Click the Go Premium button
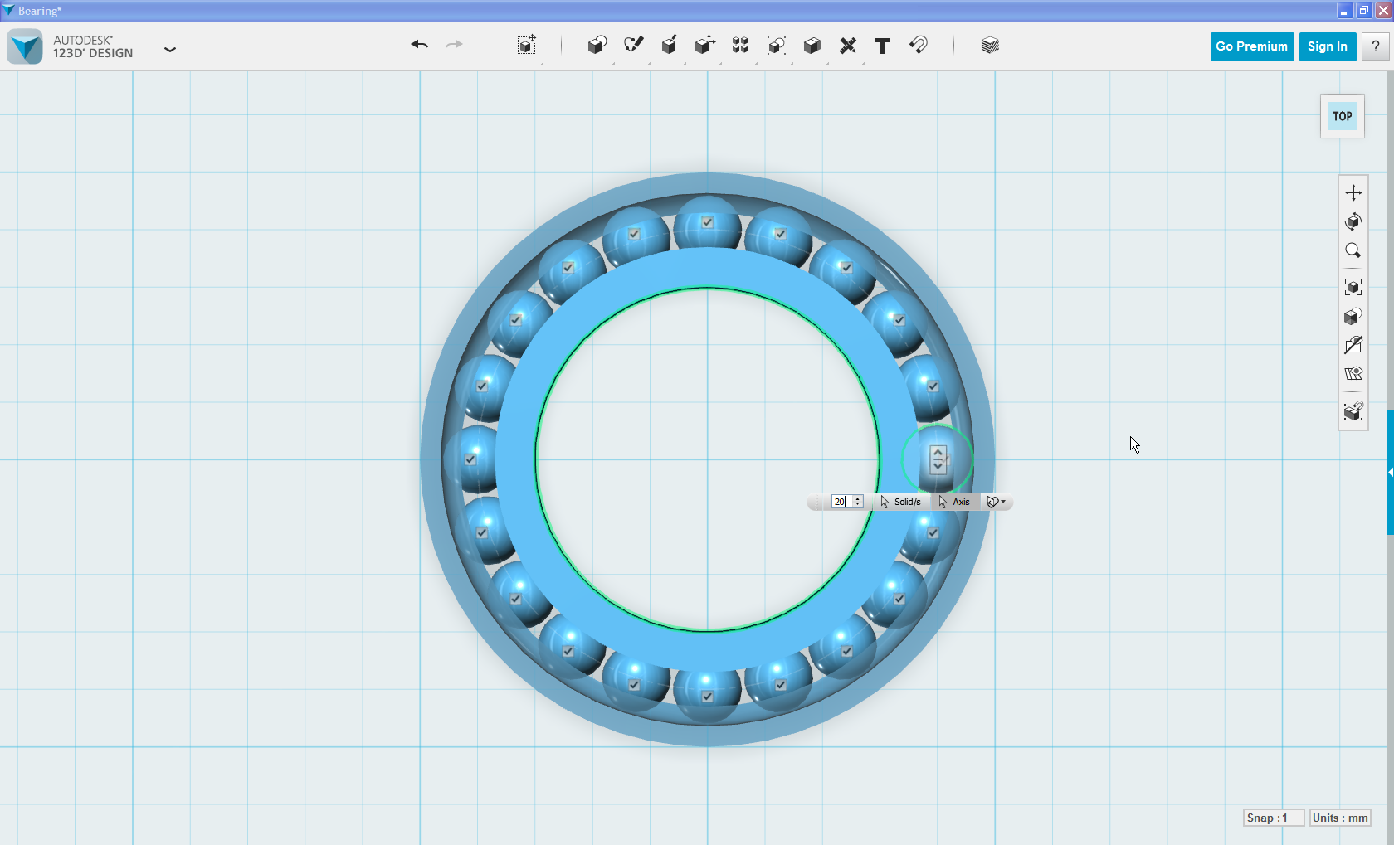The width and height of the screenshot is (1394, 845). (x=1251, y=46)
